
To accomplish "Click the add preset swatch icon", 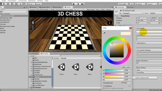I will click(104, 88).
